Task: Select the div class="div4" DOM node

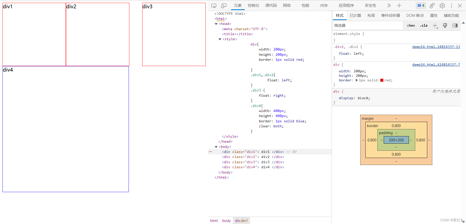Action: pos(253,167)
